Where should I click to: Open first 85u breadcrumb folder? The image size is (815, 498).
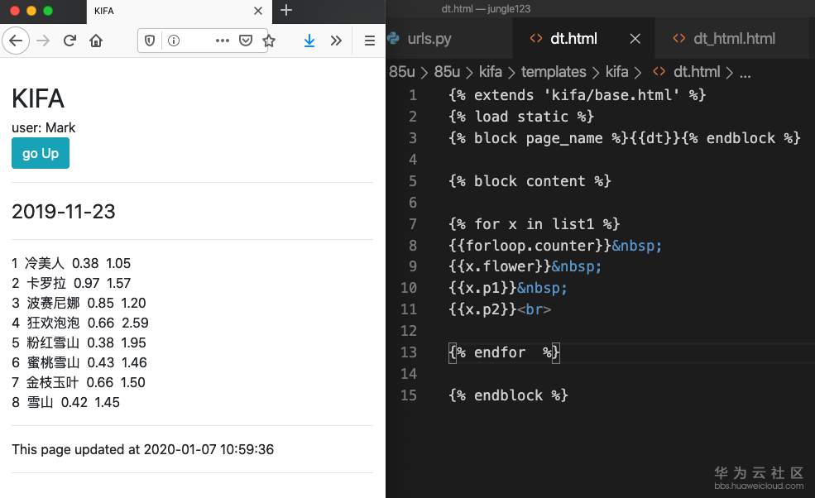click(402, 72)
